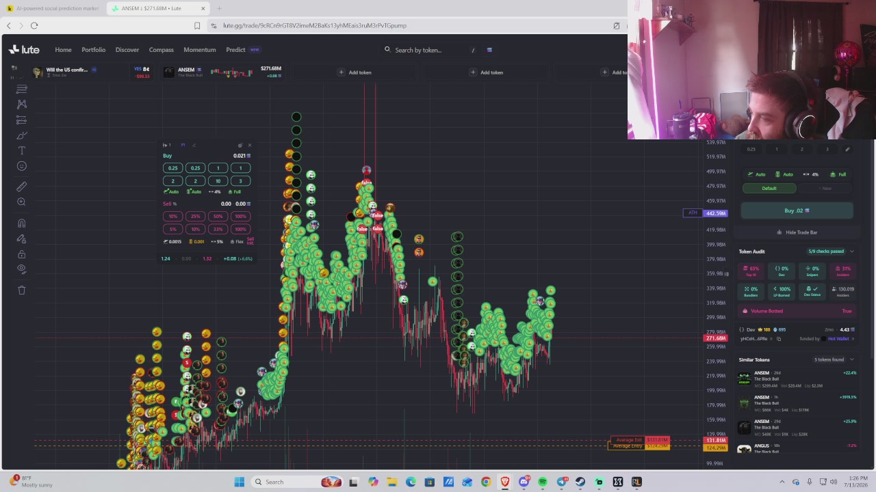Image resolution: width=876 pixels, height=492 pixels.
Task: Collapse the Similar Tokens list
Action: coord(851,359)
